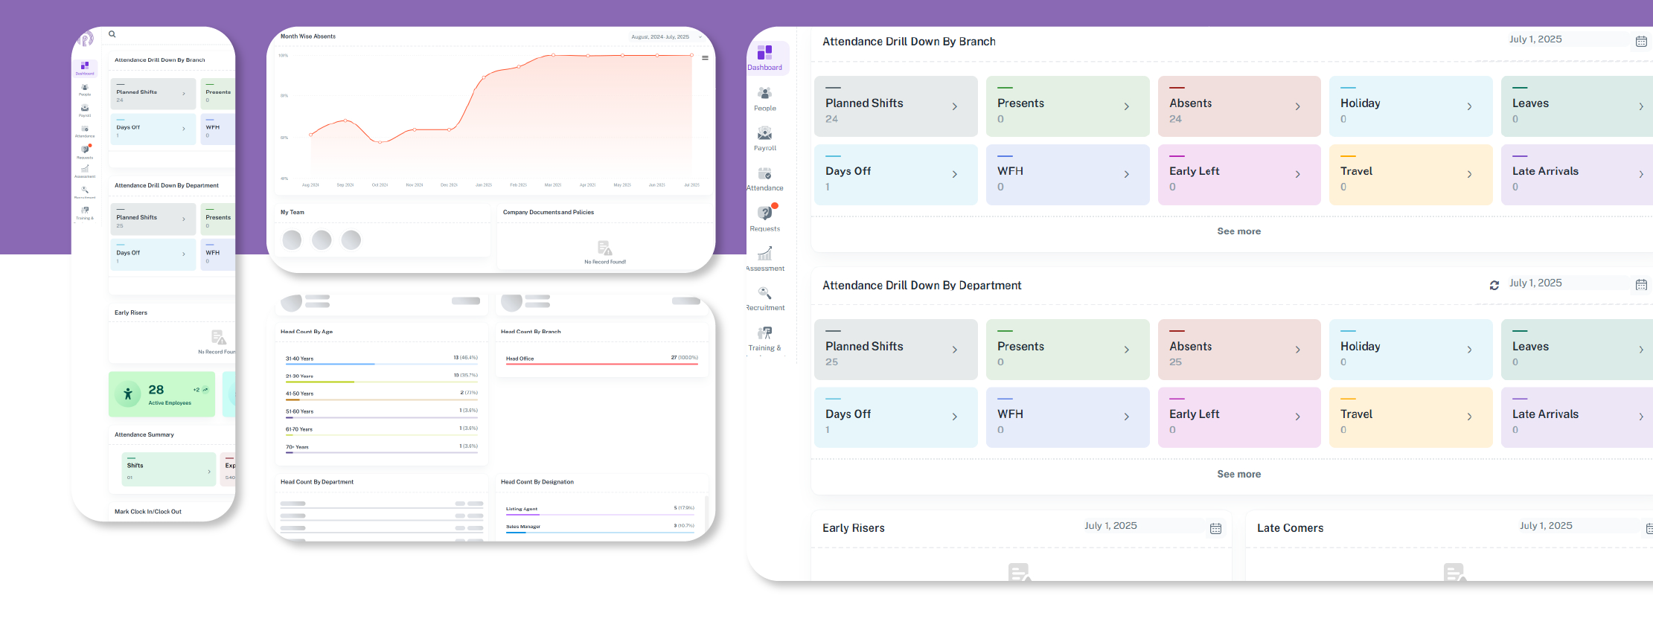Click Oct 2024 data point on absents chart

tap(380, 142)
